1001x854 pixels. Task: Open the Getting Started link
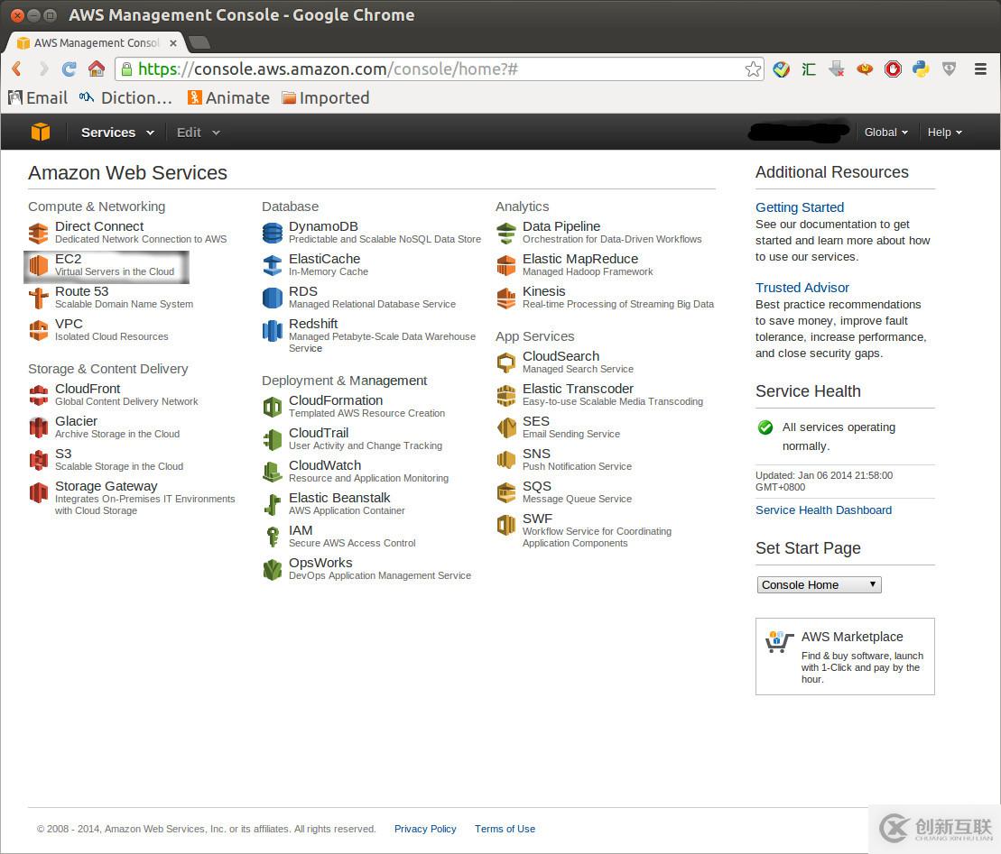pyautogui.click(x=800, y=207)
